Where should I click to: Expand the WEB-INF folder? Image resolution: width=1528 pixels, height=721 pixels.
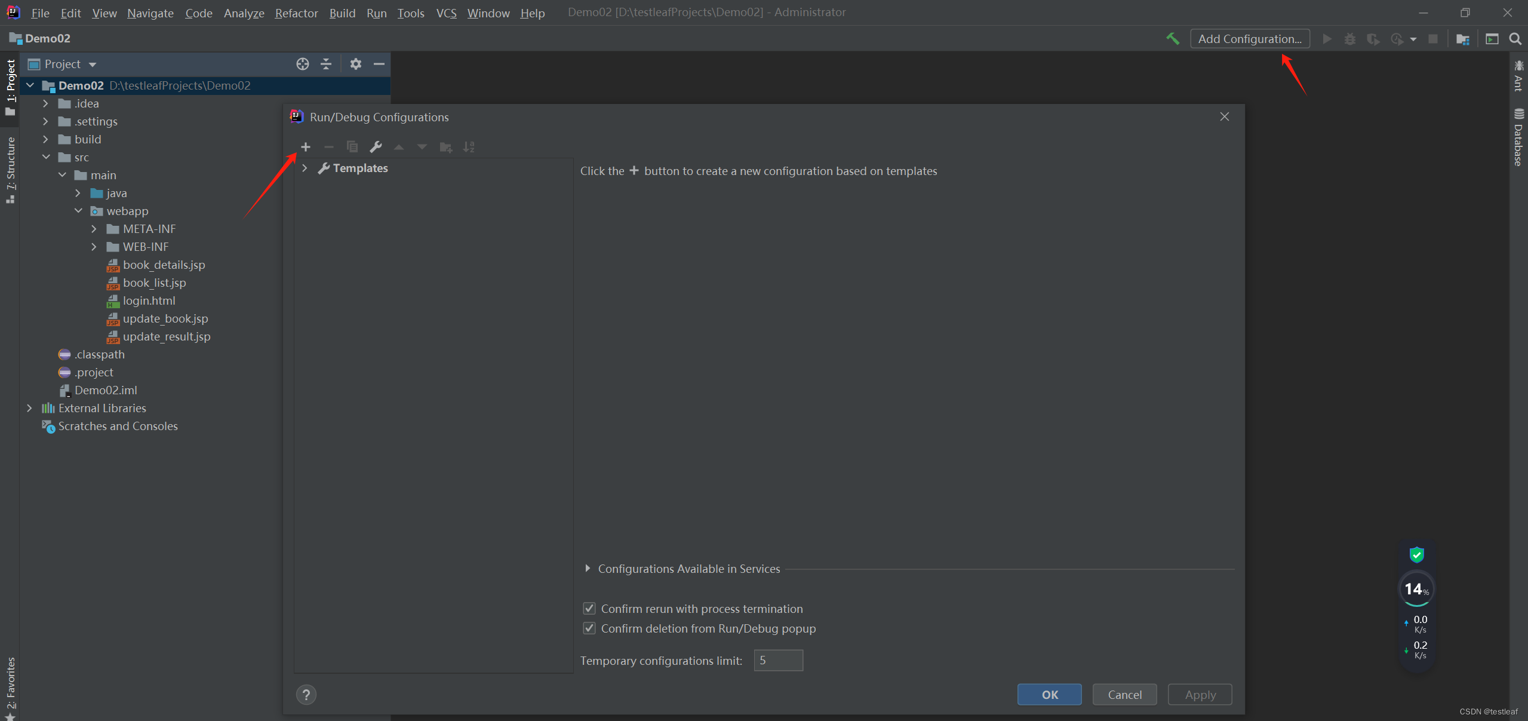pyautogui.click(x=94, y=247)
